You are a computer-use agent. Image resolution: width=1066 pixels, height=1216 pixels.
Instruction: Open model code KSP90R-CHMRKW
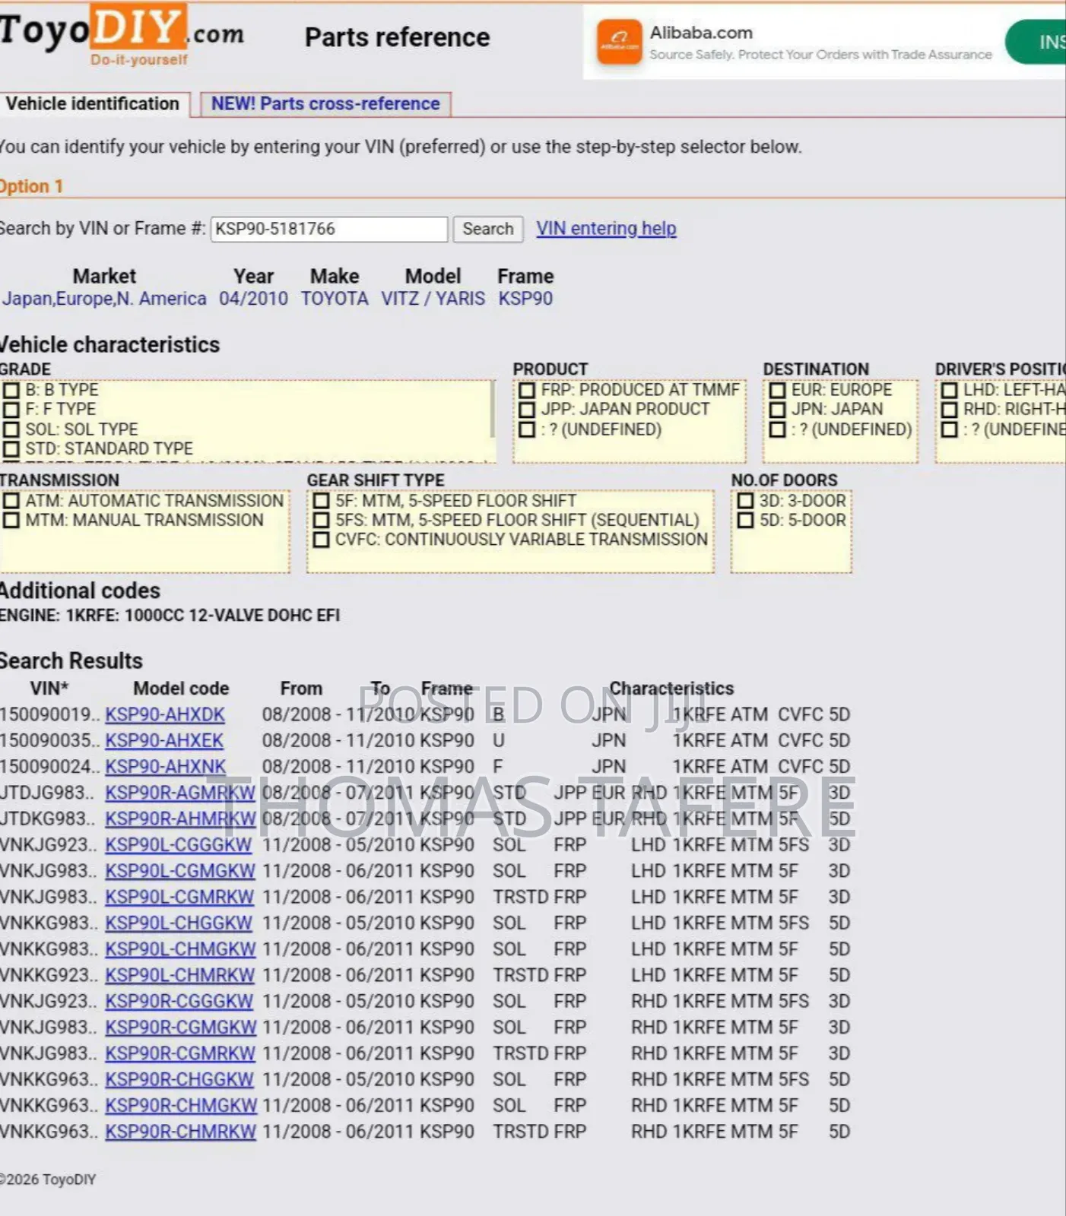coord(180,1132)
